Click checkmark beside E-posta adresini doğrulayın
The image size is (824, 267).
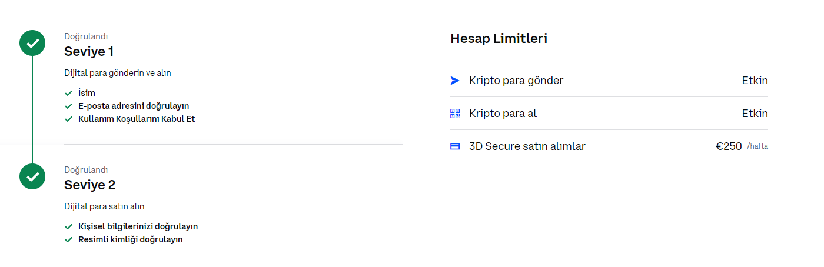69,106
